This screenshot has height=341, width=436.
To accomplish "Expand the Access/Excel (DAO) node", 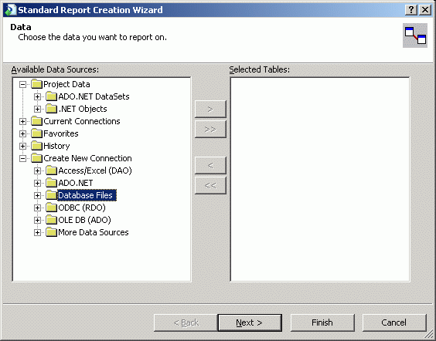I will point(37,170).
